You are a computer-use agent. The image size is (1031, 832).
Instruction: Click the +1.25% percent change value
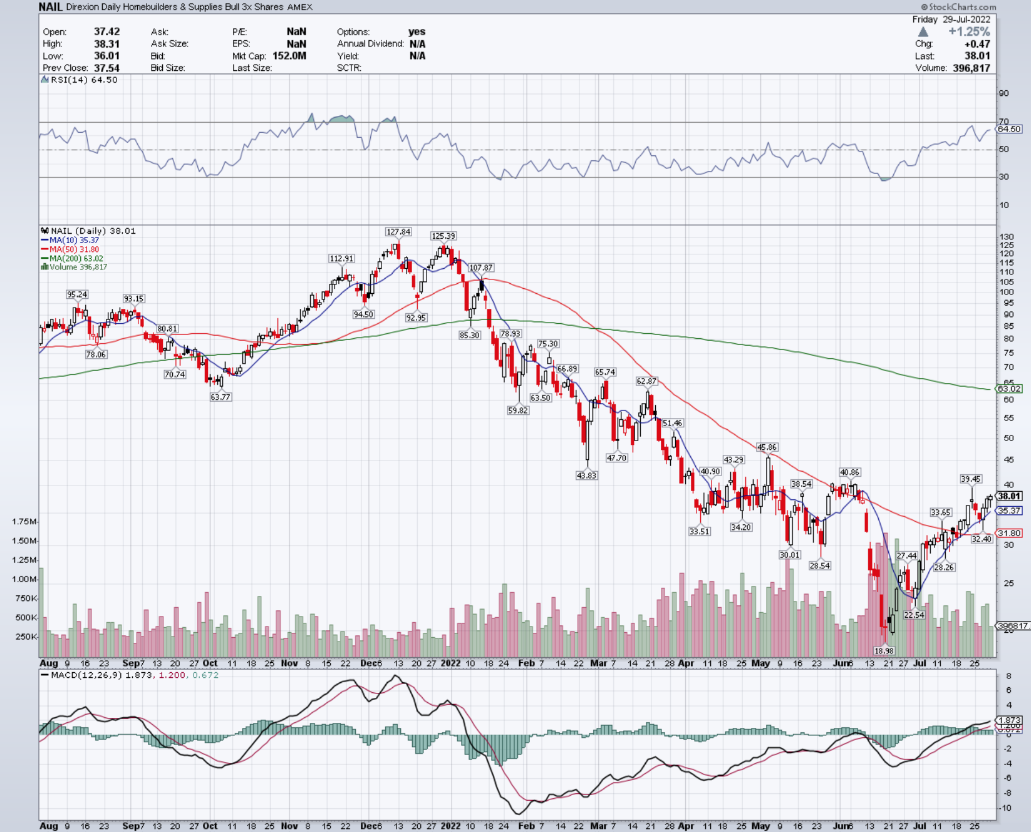969,31
